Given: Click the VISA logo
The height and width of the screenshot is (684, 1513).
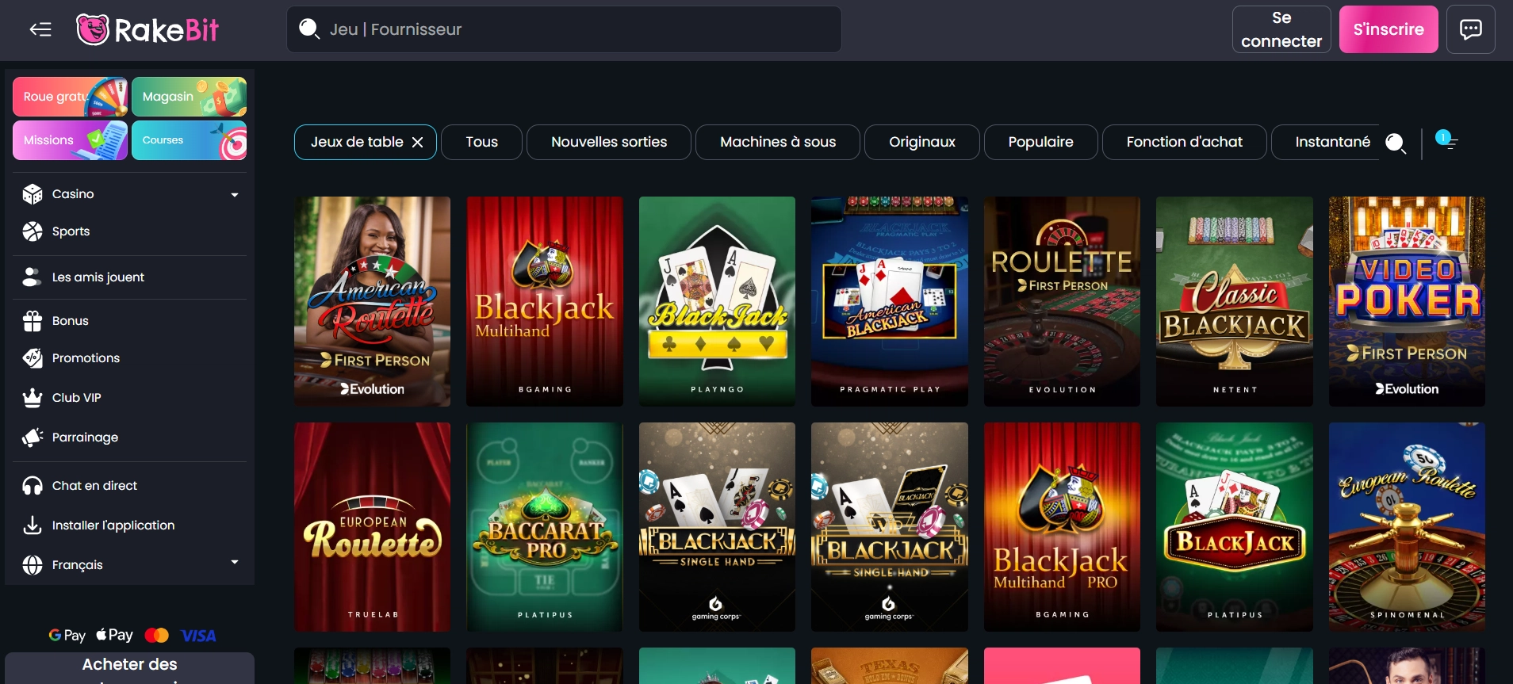Looking at the screenshot, I should [x=198, y=636].
